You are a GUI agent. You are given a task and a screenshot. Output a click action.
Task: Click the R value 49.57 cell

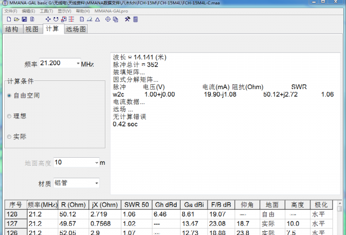click(74, 224)
